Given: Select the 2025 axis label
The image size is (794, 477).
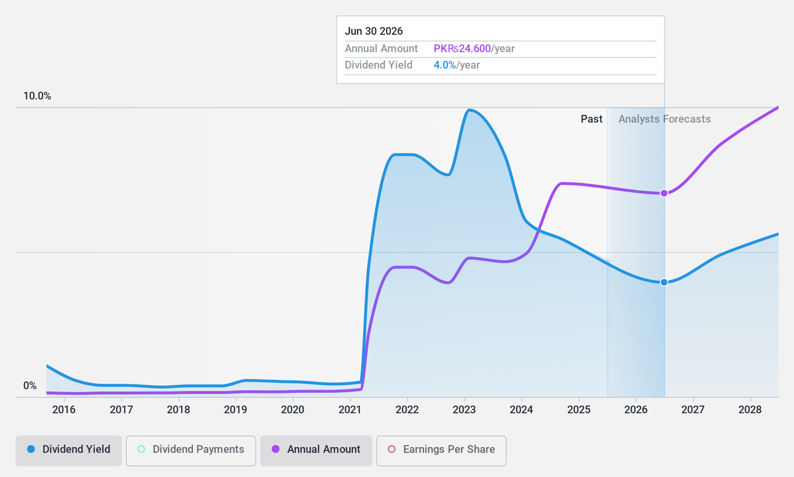Looking at the screenshot, I should point(579,410).
